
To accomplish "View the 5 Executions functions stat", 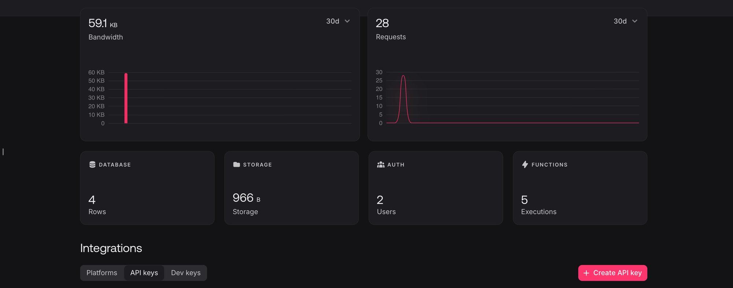I will point(538,205).
